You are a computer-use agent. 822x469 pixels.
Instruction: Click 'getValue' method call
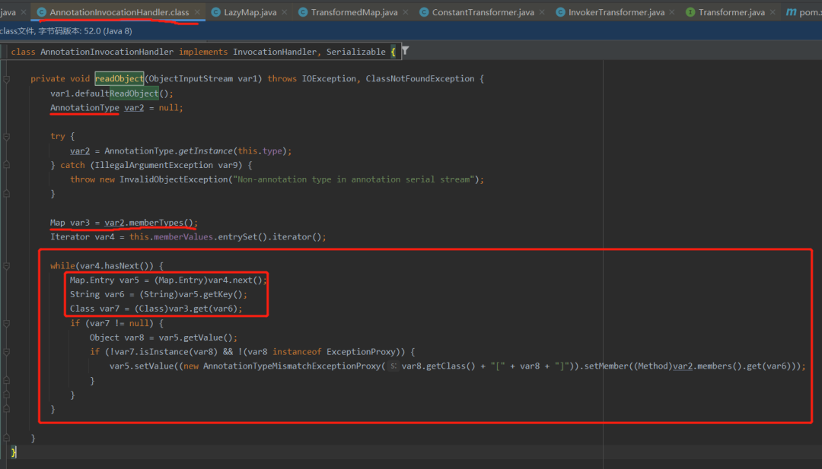(x=203, y=337)
